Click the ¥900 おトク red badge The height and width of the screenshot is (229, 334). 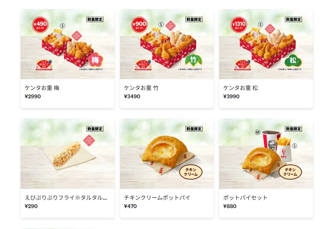click(139, 25)
